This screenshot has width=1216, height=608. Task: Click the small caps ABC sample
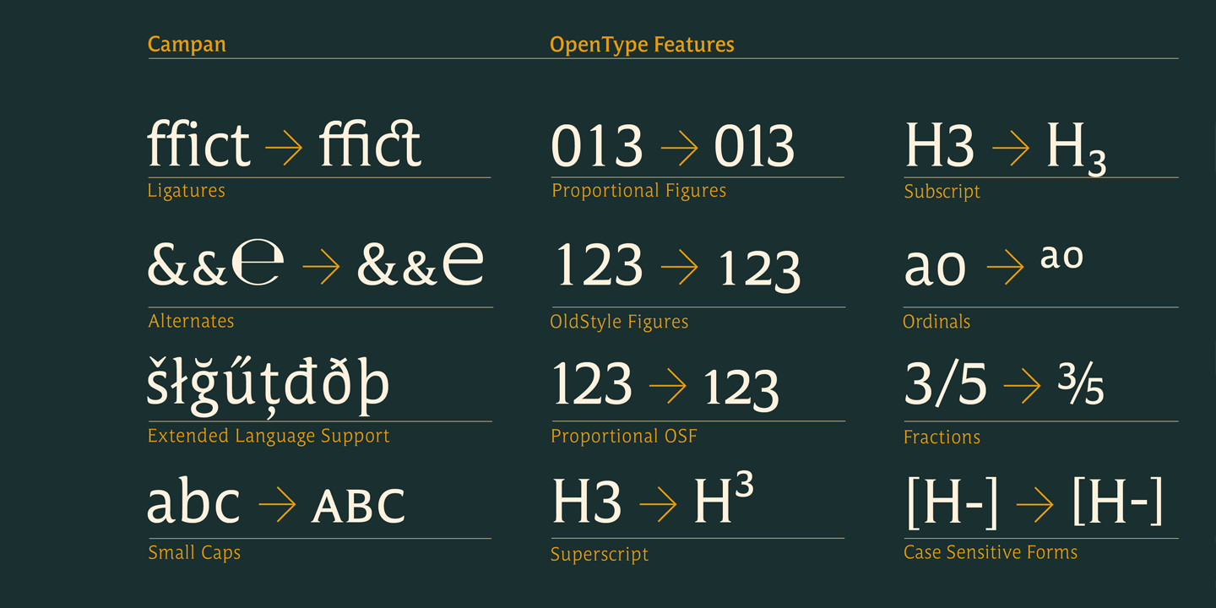click(x=358, y=507)
